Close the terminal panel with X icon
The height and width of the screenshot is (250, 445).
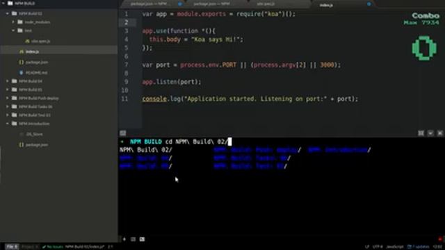440,133
